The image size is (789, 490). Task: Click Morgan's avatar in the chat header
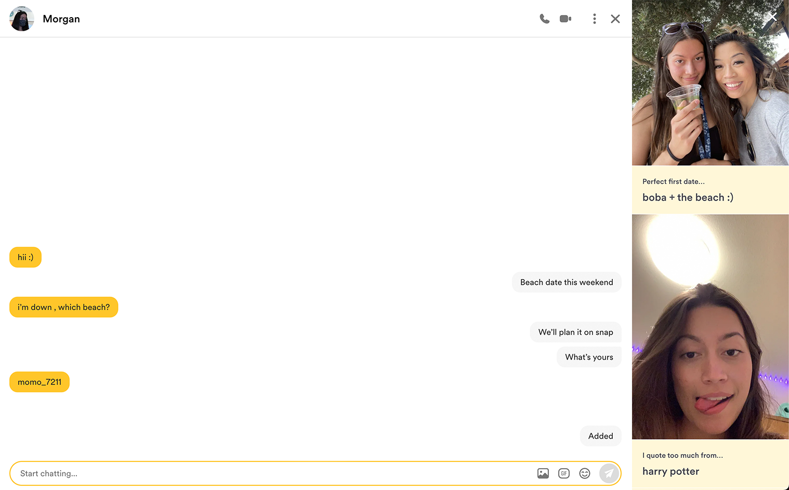[x=22, y=19]
